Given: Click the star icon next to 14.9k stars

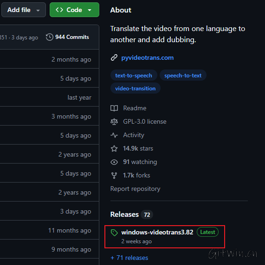Looking at the screenshot, I should (x=114, y=149).
